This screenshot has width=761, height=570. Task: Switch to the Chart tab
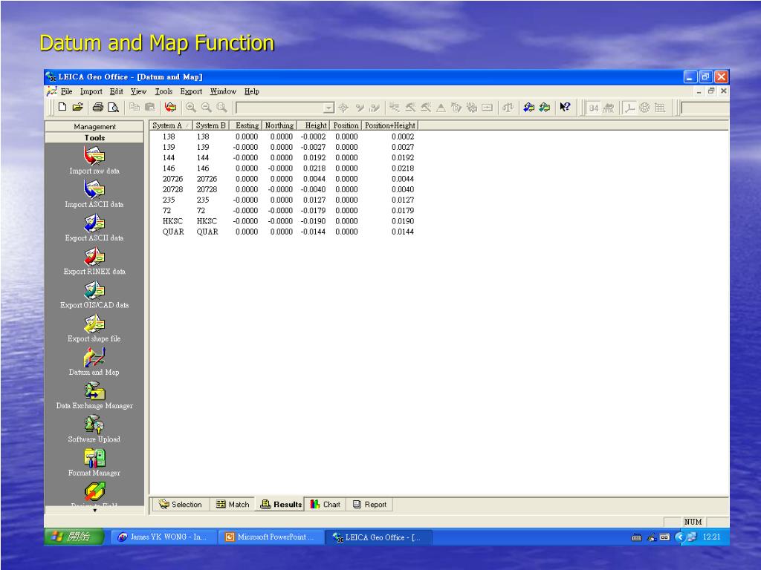(x=326, y=504)
